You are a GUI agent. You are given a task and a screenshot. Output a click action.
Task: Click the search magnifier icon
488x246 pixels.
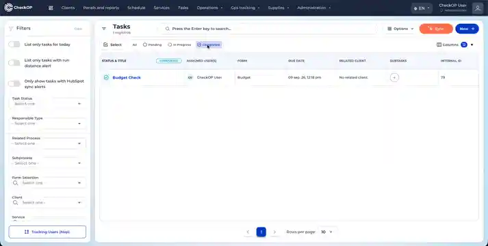168,29
